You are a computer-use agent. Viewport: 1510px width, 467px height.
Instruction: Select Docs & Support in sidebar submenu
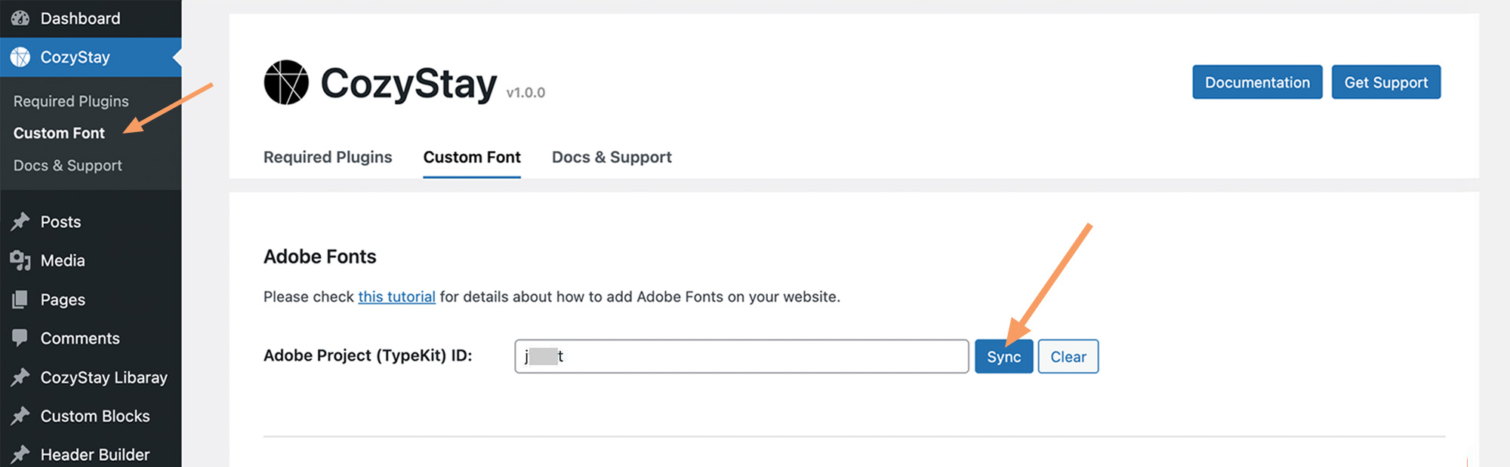[68, 165]
